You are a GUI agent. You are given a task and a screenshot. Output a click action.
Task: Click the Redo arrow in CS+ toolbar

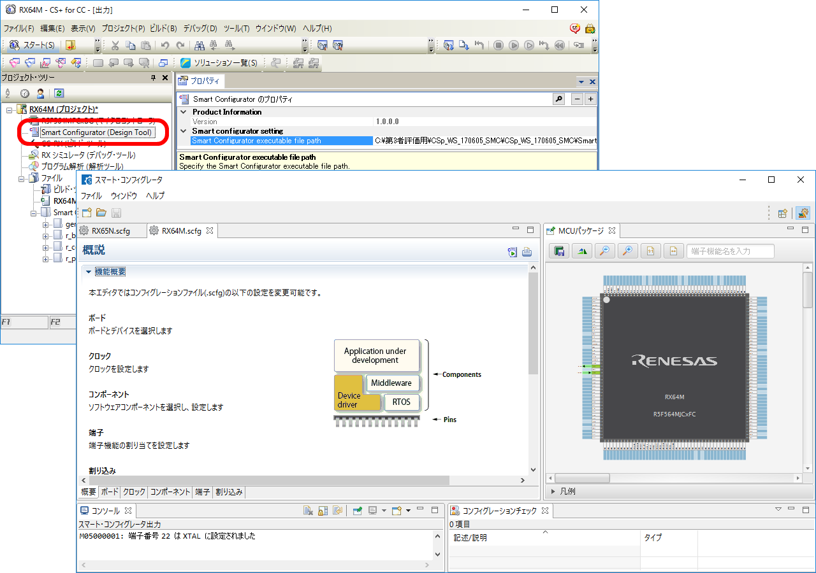[x=180, y=45]
